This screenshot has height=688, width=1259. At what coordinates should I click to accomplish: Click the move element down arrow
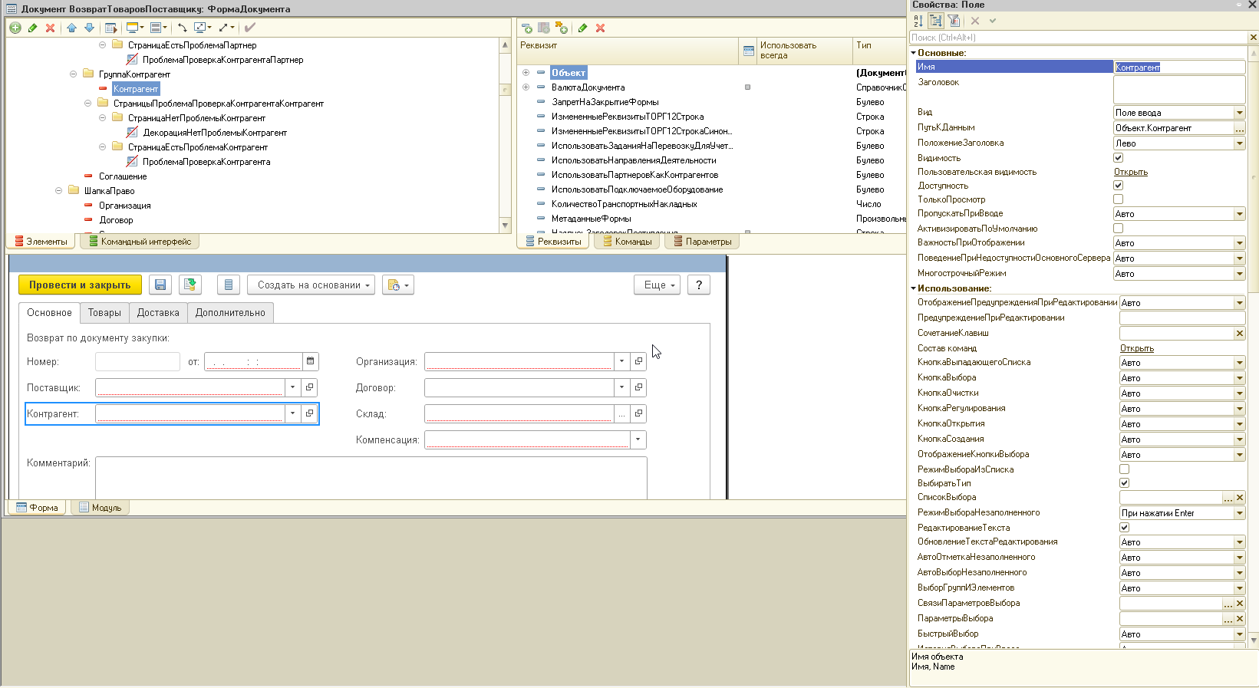[x=89, y=28]
